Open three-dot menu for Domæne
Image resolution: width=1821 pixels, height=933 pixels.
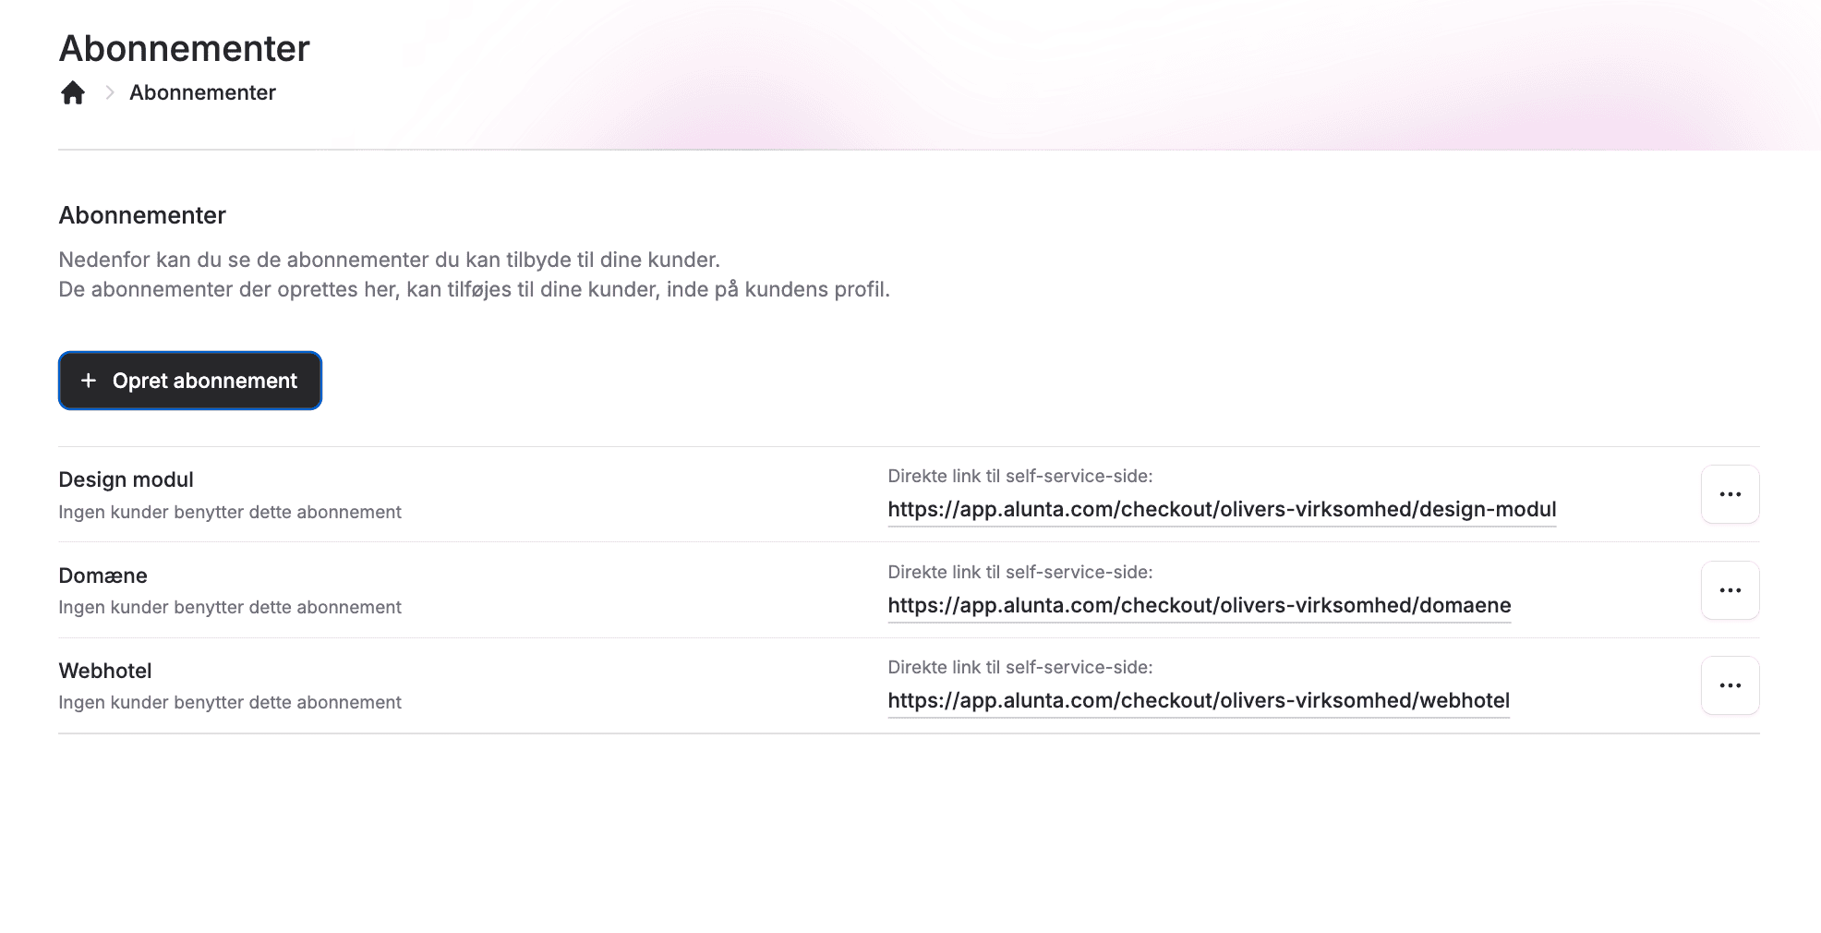pyautogui.click(x=1730, y=590)
